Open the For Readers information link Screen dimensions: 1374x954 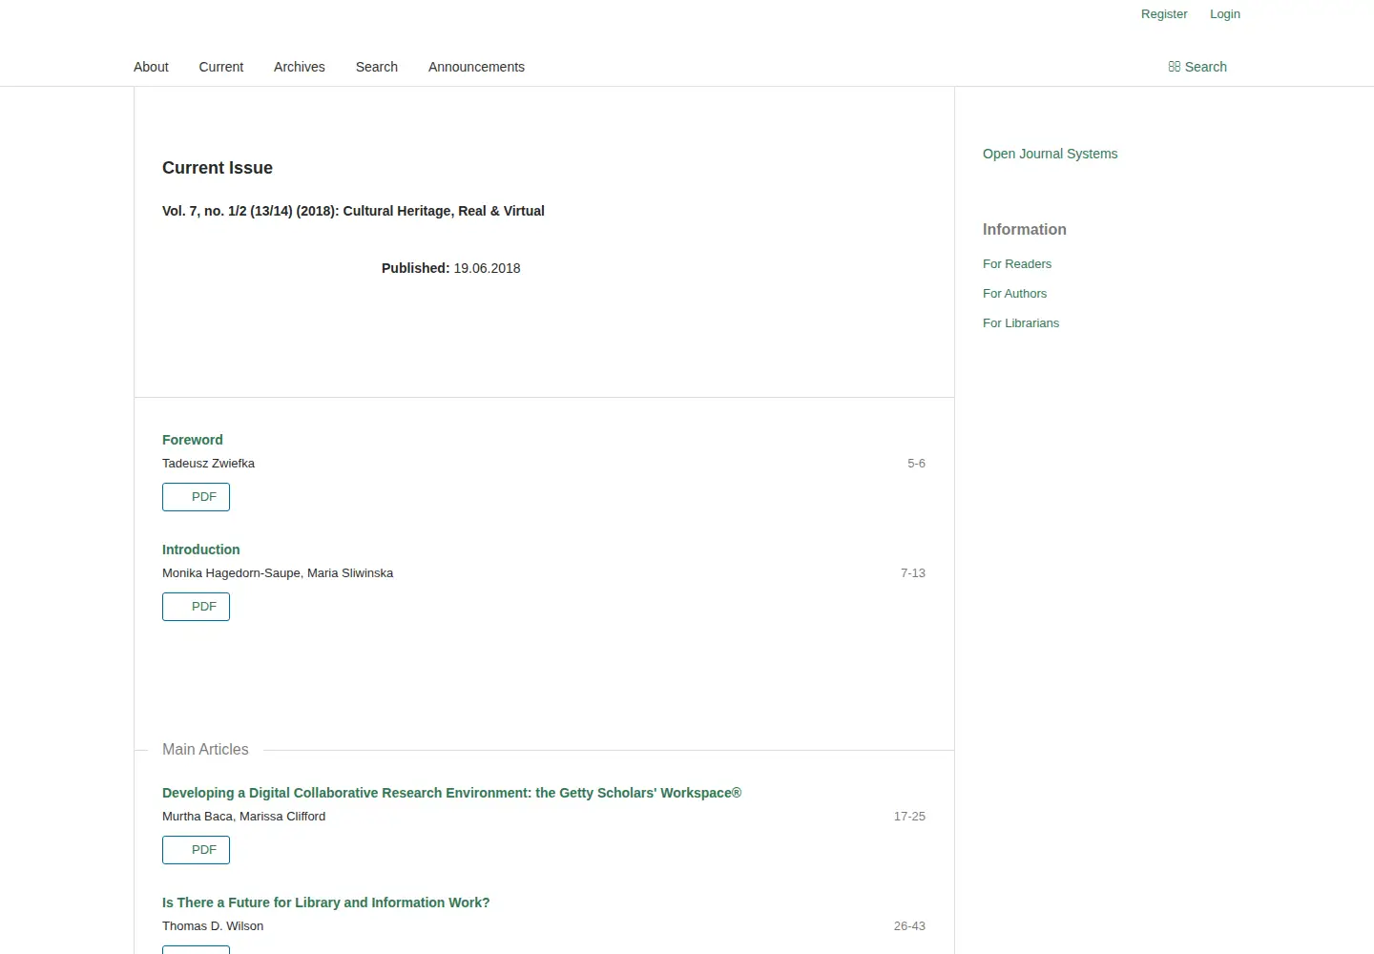click(1017, 264)
